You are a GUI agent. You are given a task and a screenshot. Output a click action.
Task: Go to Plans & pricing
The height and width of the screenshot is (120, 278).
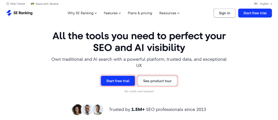pyautogui.click(x=140, y=13)
